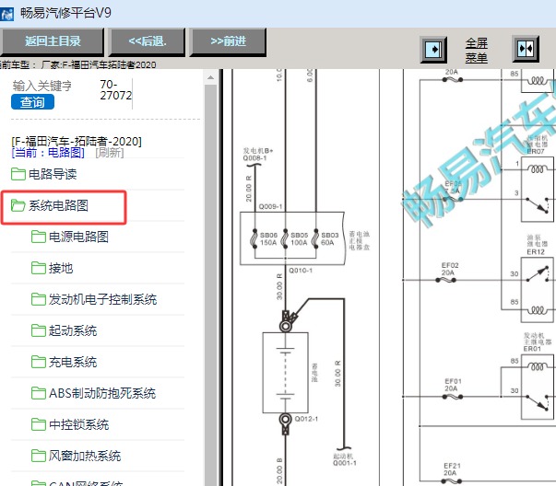The height and width of the screenshot is (486, 556).
Task: Click the sidebar scrollbar up arrow
Action: coord(210,77)
